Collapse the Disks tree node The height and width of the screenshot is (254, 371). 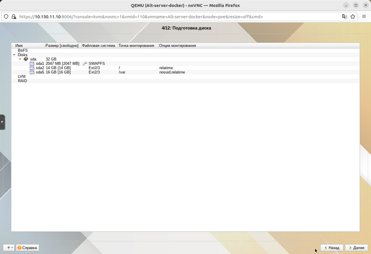(x=14, y=55)
